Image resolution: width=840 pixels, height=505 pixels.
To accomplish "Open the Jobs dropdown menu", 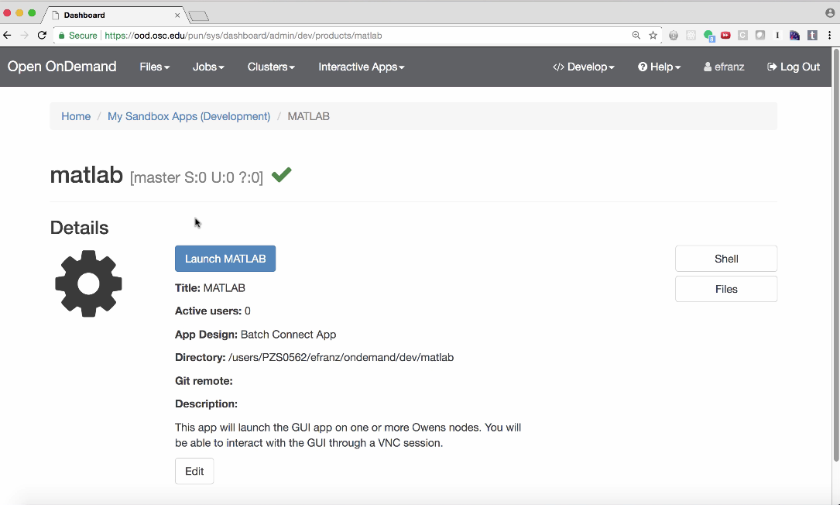I will click(x=208, y=67).
